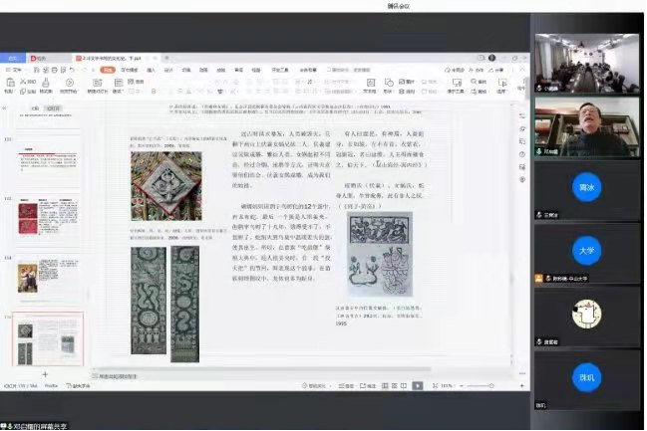Image resolution: width=647 pixels, height=431 pixels.
Task: Click the play slideshow button in status bar
Action: coord(420,385)
